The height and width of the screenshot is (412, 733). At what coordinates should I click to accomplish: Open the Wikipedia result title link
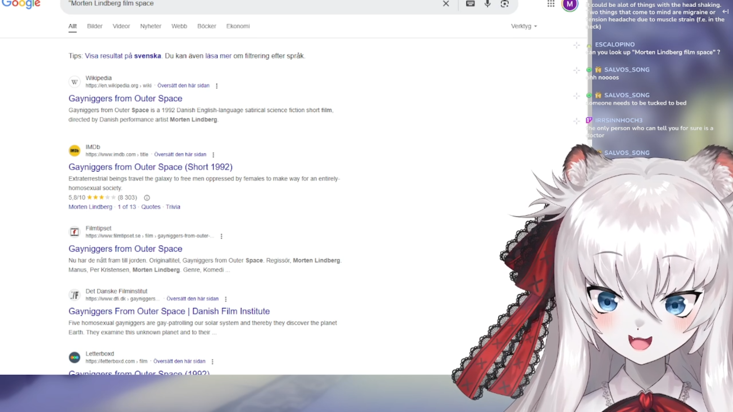pos(125,98)
